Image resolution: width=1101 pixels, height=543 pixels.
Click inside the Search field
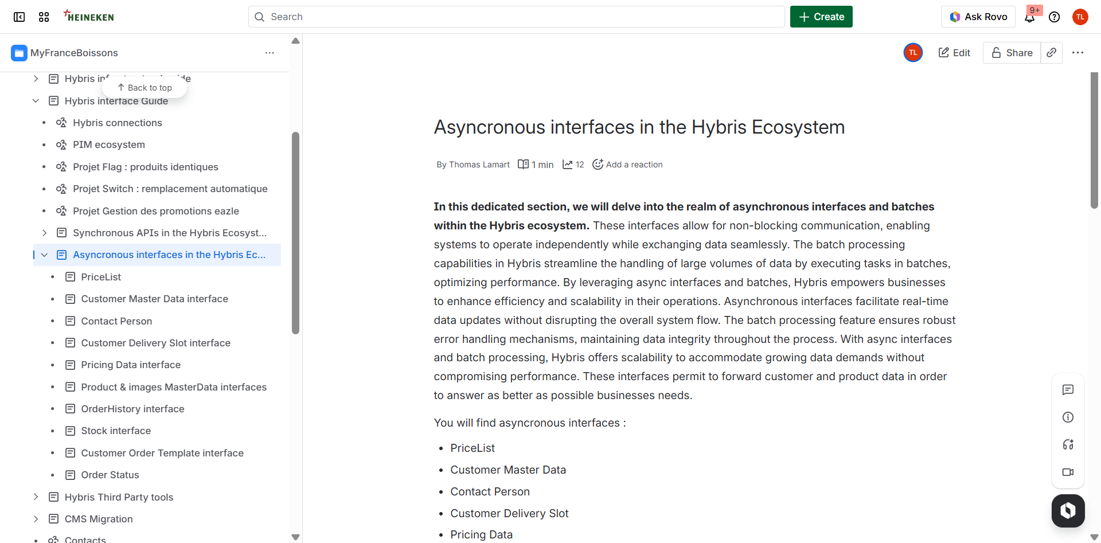point(516,17)
